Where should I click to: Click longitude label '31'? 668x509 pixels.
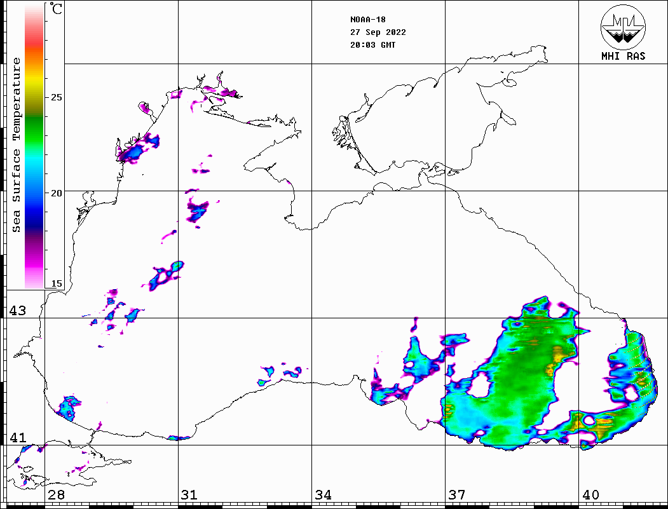pyautogui.click(x=189, y=494)
